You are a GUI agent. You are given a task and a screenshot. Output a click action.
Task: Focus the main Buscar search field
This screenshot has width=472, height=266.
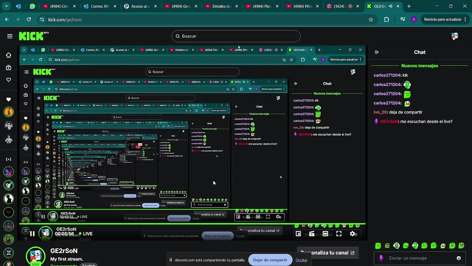[236, 36]
